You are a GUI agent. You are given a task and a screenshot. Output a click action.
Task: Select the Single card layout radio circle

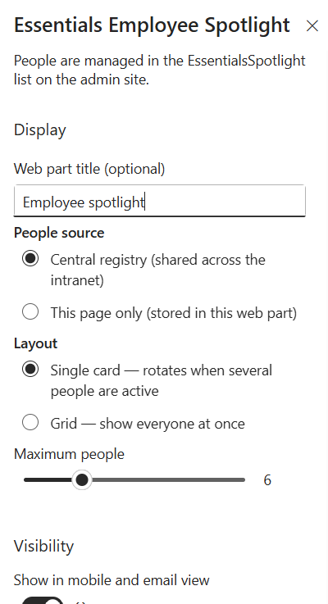click(30, 369)
